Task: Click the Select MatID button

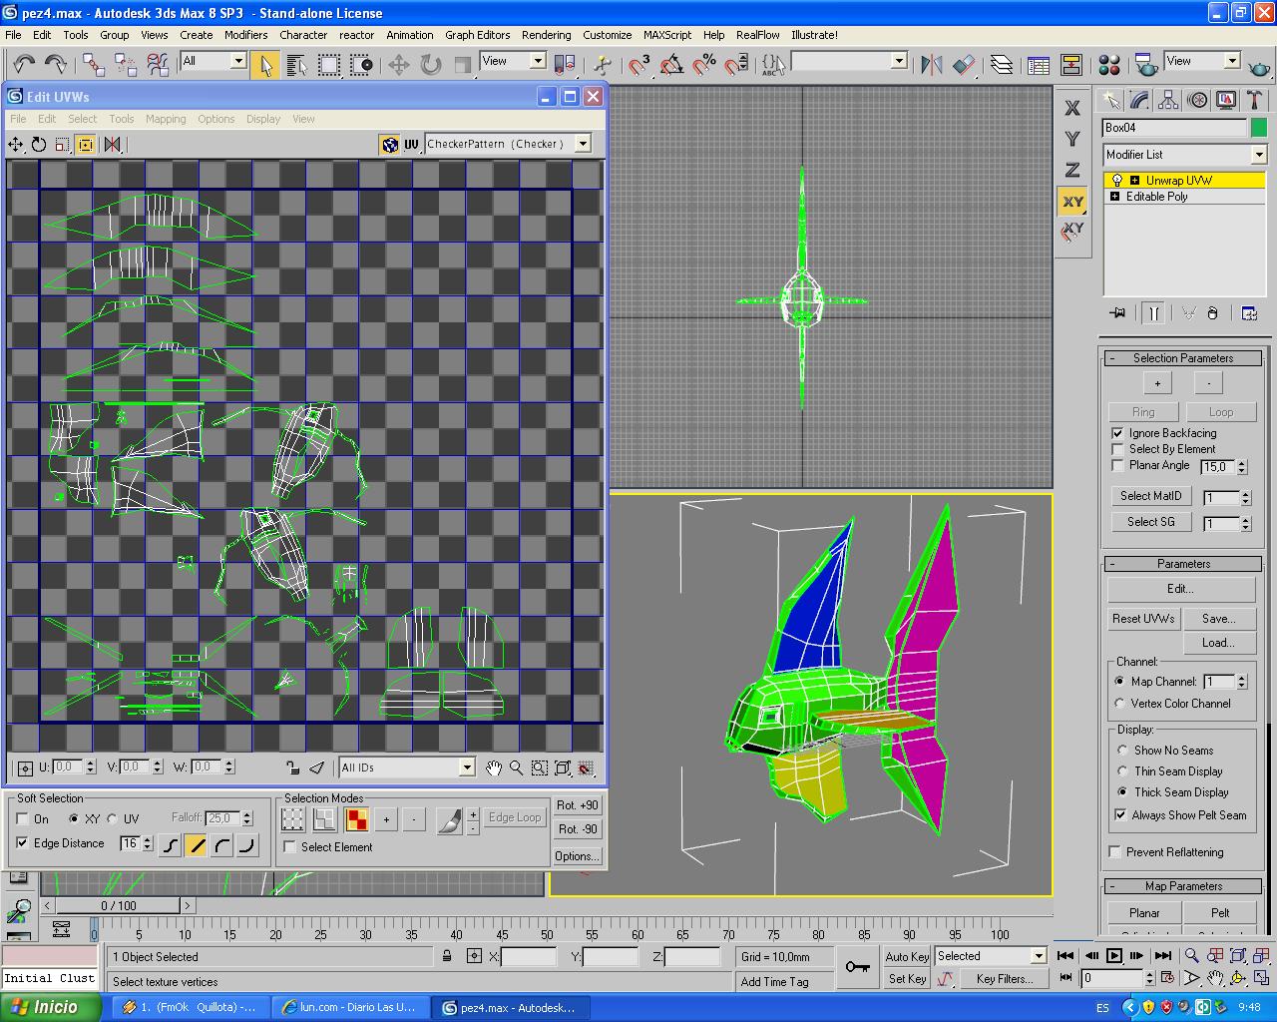Action: click(1150, 496)
